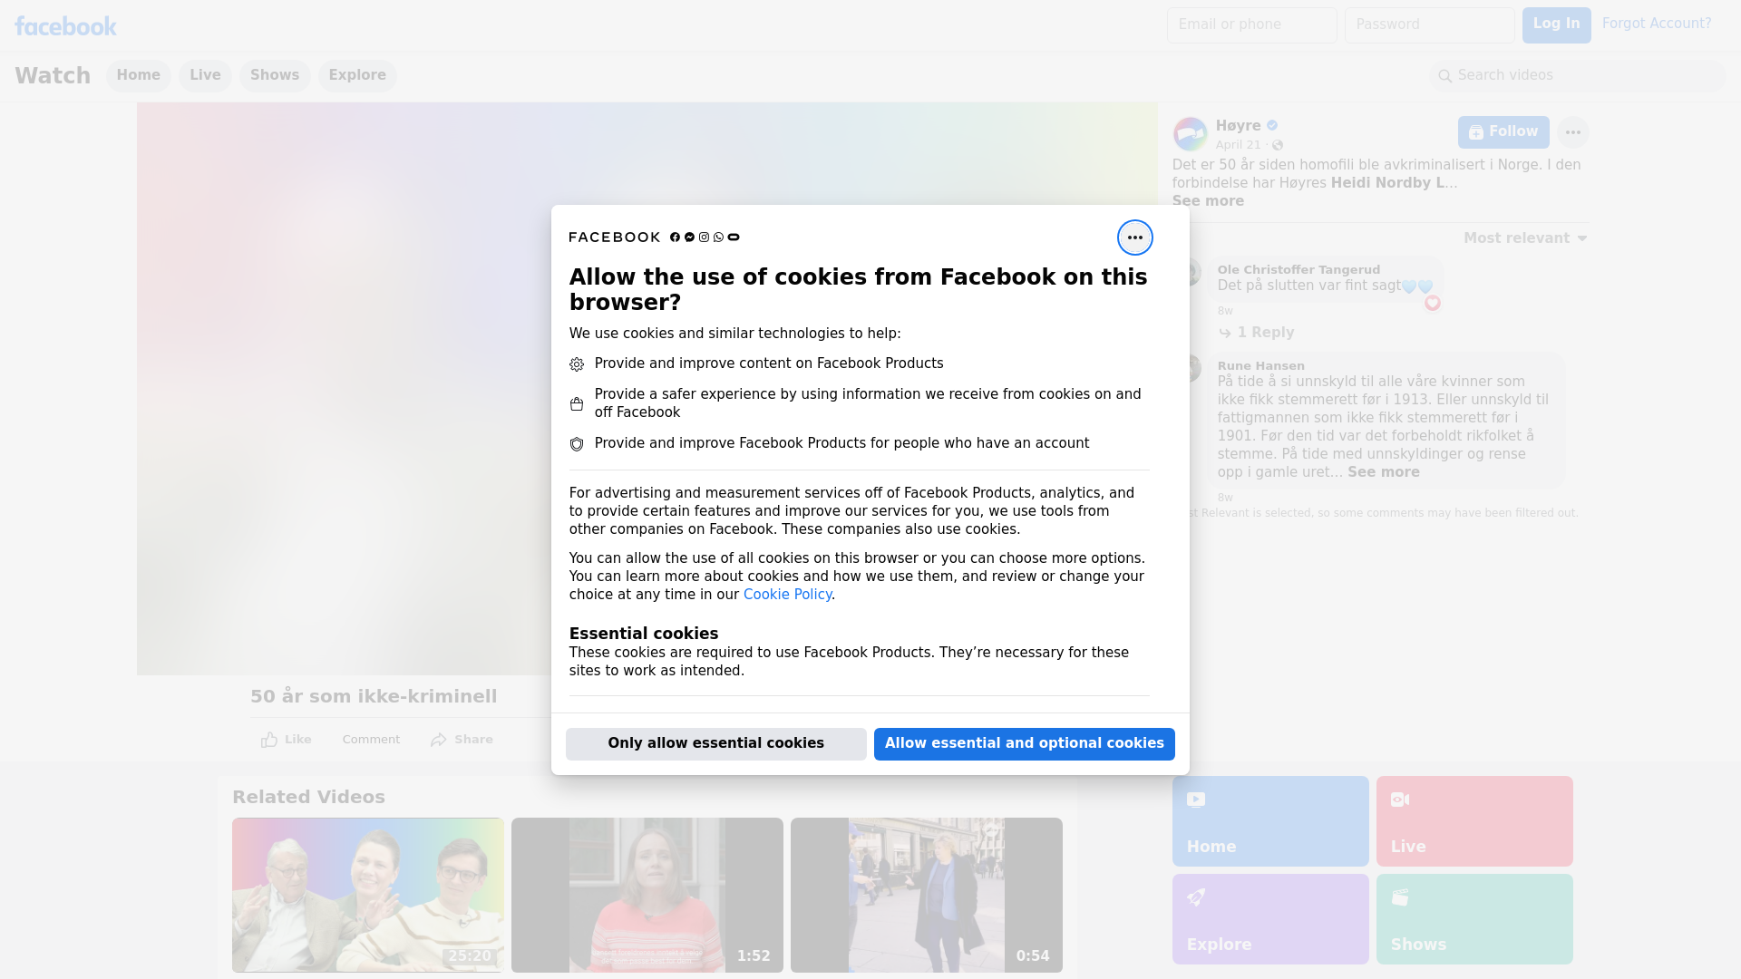Click the blue Home tile icon
Screen dimensions: 1741x979
pyautogui.click(x=1196, y=800)
